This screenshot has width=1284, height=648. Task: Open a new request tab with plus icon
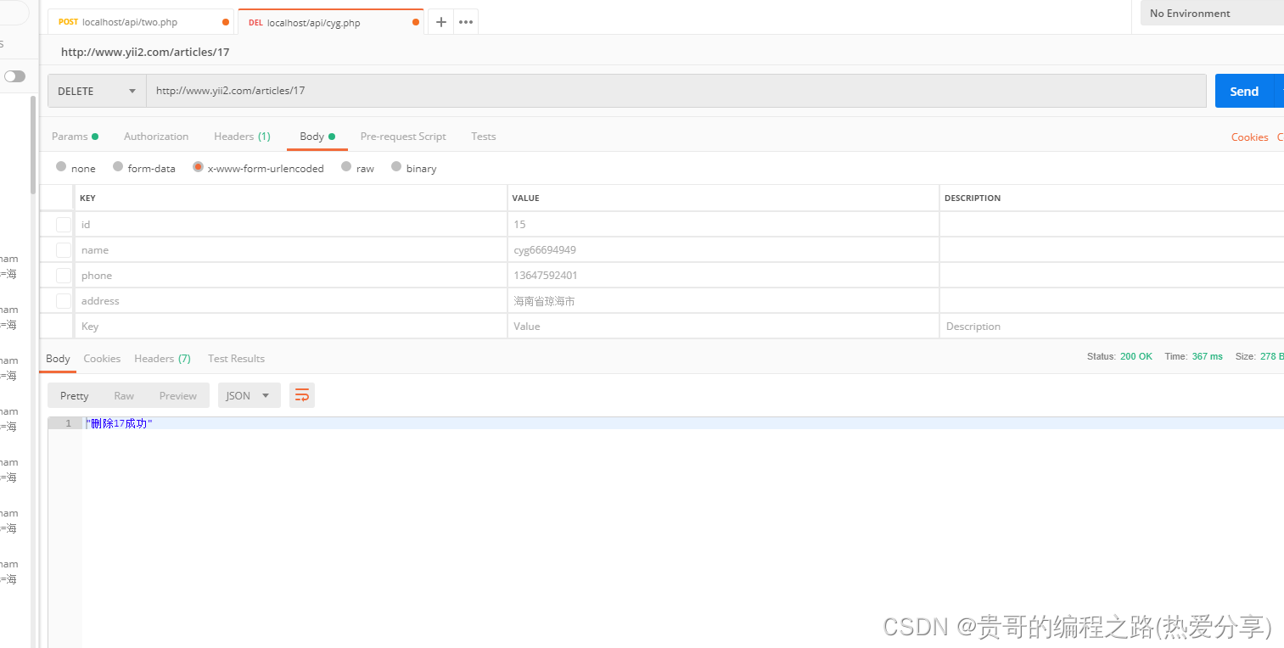pyautogui.click(x=440, y=22)
